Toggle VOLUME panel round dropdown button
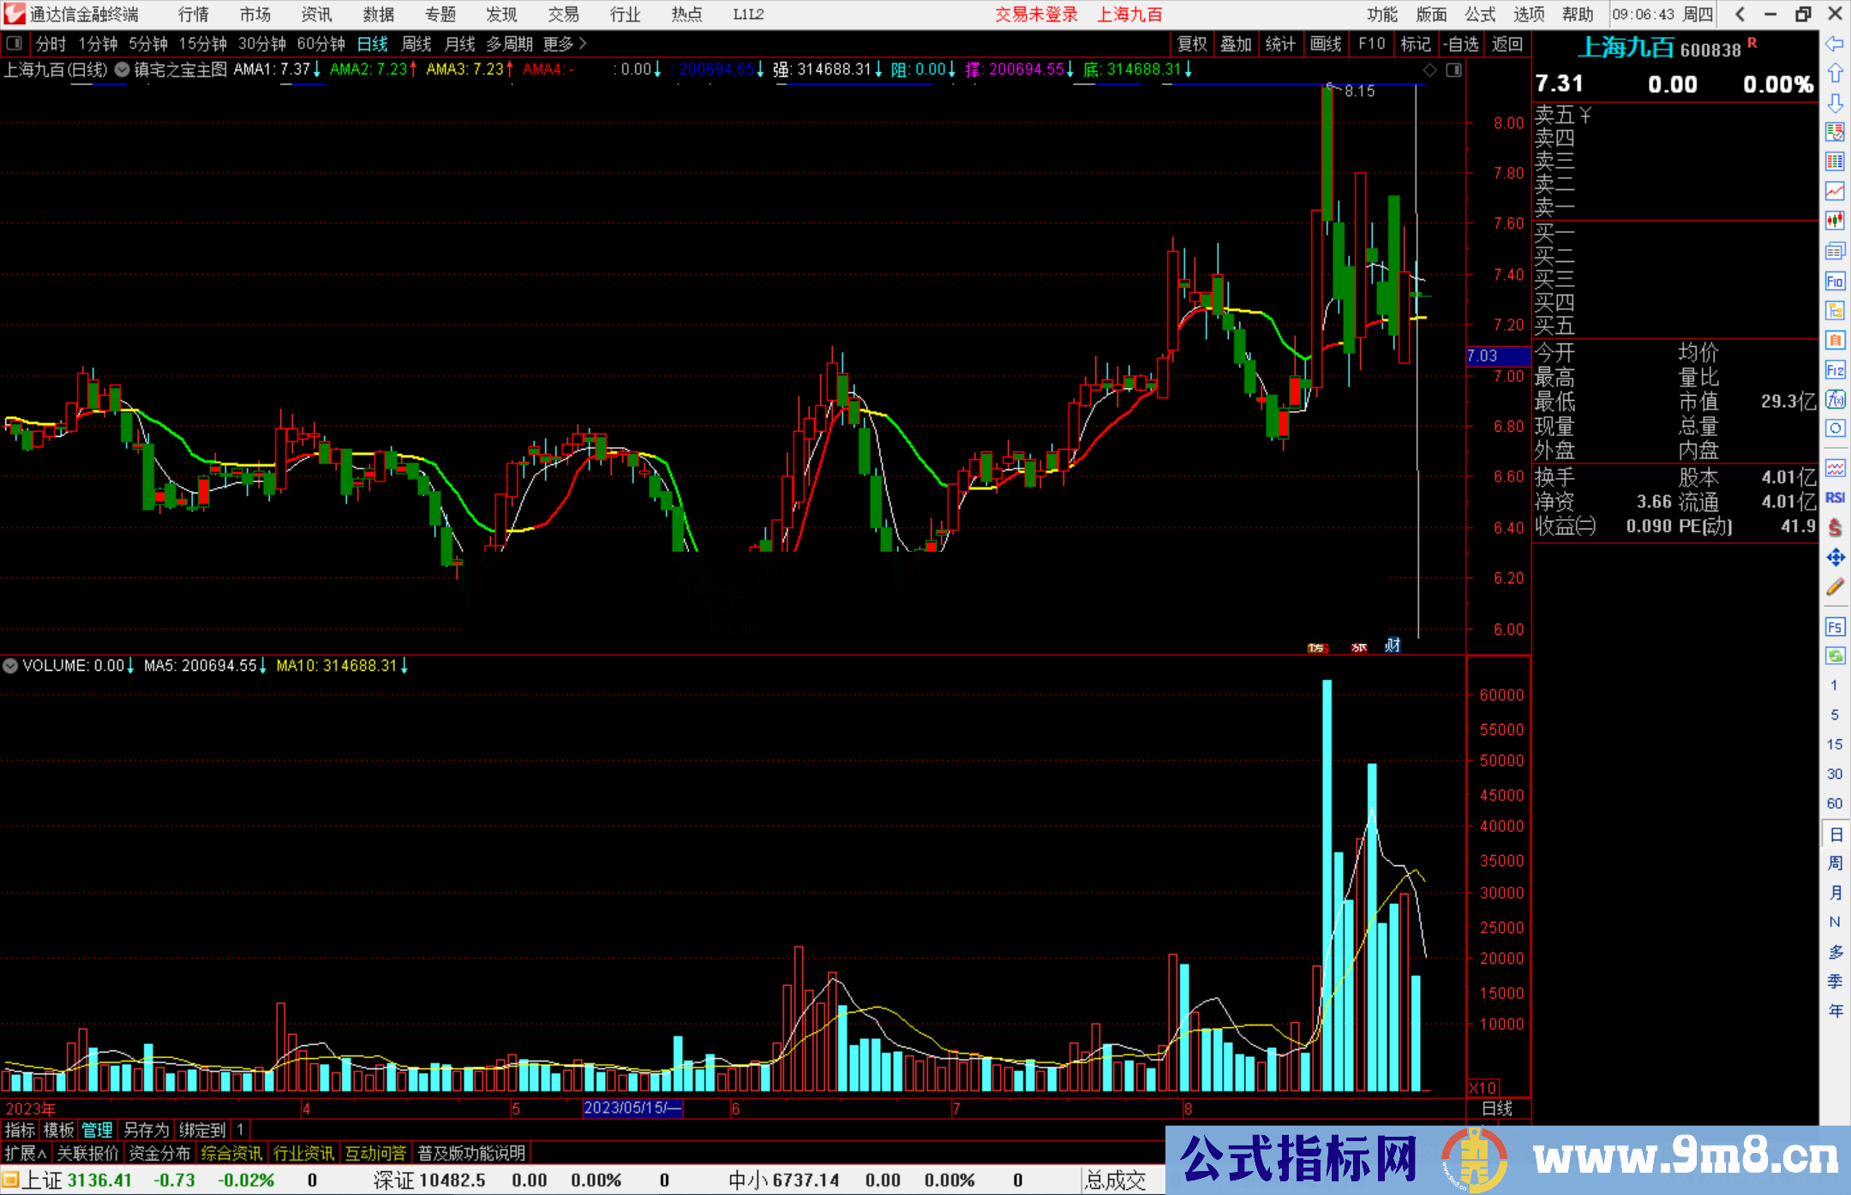The width and height of the screenshot is (1851, 1195). [10, 666]
